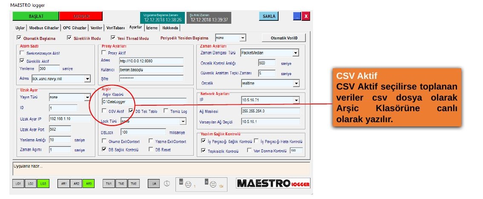The image size is (483, 199).
Task: Switch to Uçlar tab
Action: (20, 28)
